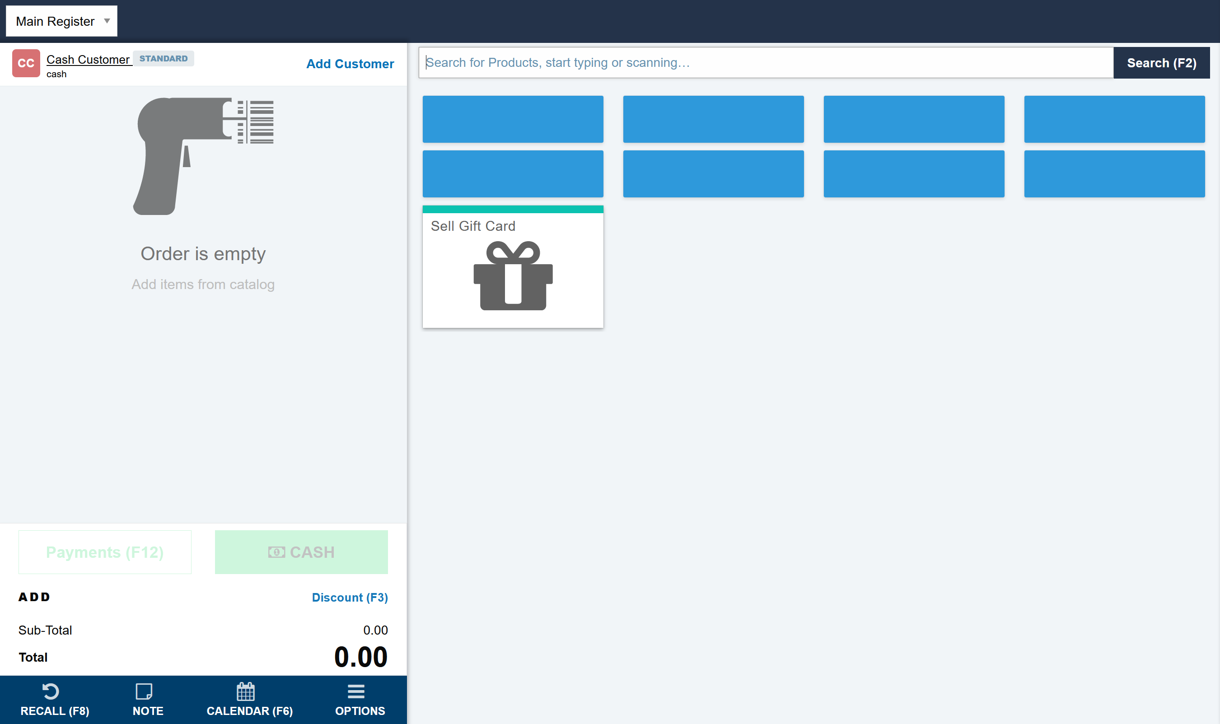Open the Options hamburger menu icon
The height and width of the screenshot is (724, 1220).
coord(356,691)
